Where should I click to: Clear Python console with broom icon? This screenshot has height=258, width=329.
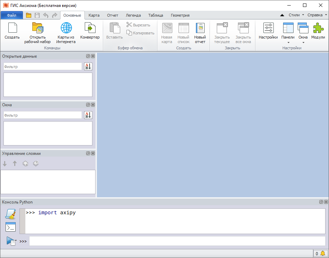[11, 214]
